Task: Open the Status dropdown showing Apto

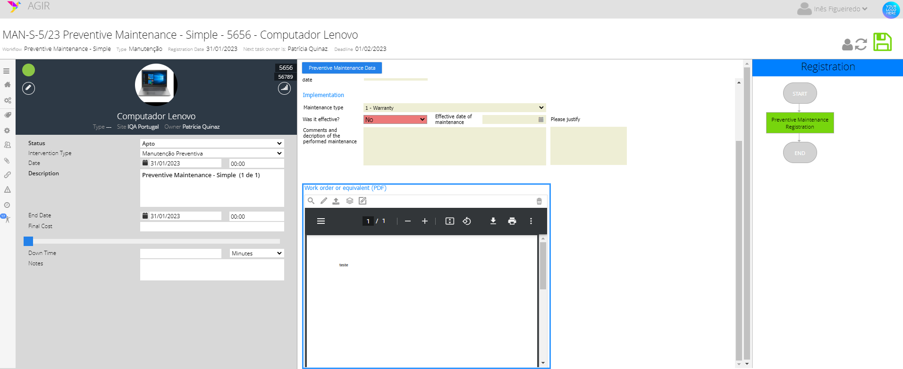Action: (x=212, y=143)
